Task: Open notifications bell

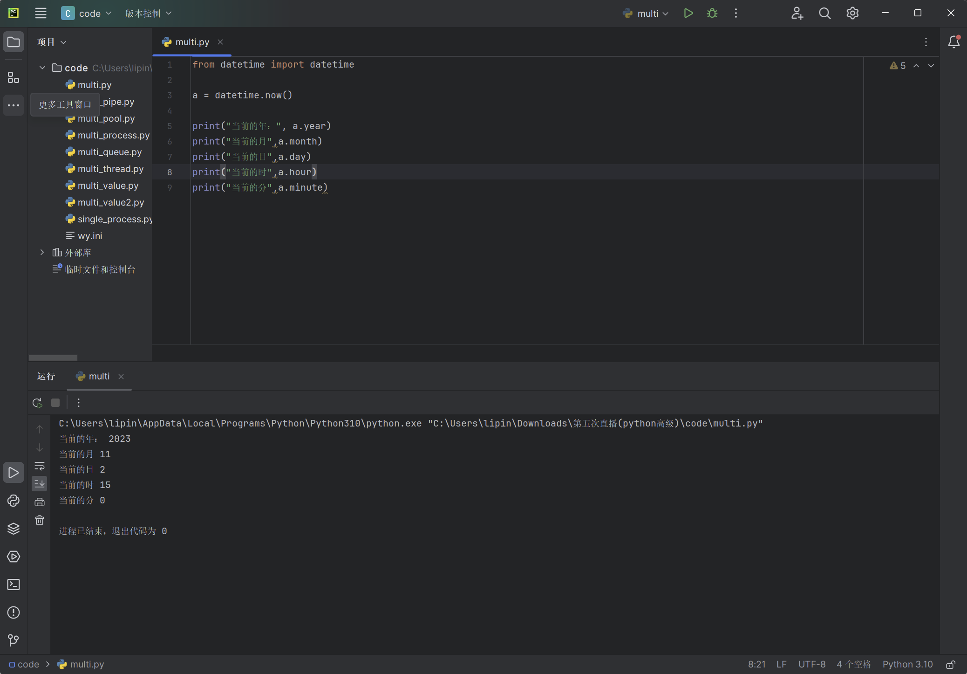Action: pyautogui.click(x=953, y=42)
